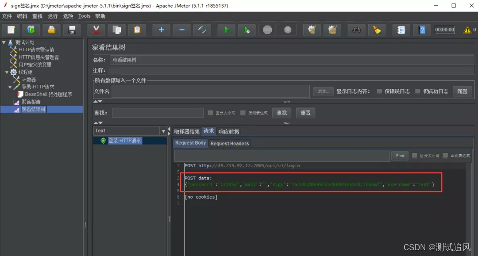
Task: Click the Open file folder icon
Action: tap(51, 30)
